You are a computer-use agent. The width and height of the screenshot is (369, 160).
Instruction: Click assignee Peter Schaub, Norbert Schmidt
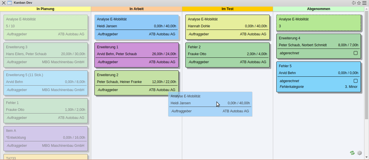pos(303,45)
